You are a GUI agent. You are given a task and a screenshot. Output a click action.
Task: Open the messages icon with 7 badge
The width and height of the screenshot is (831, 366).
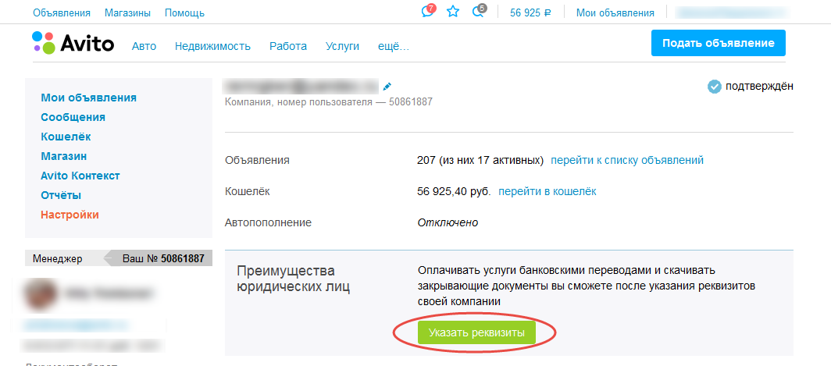coord(427,12)
